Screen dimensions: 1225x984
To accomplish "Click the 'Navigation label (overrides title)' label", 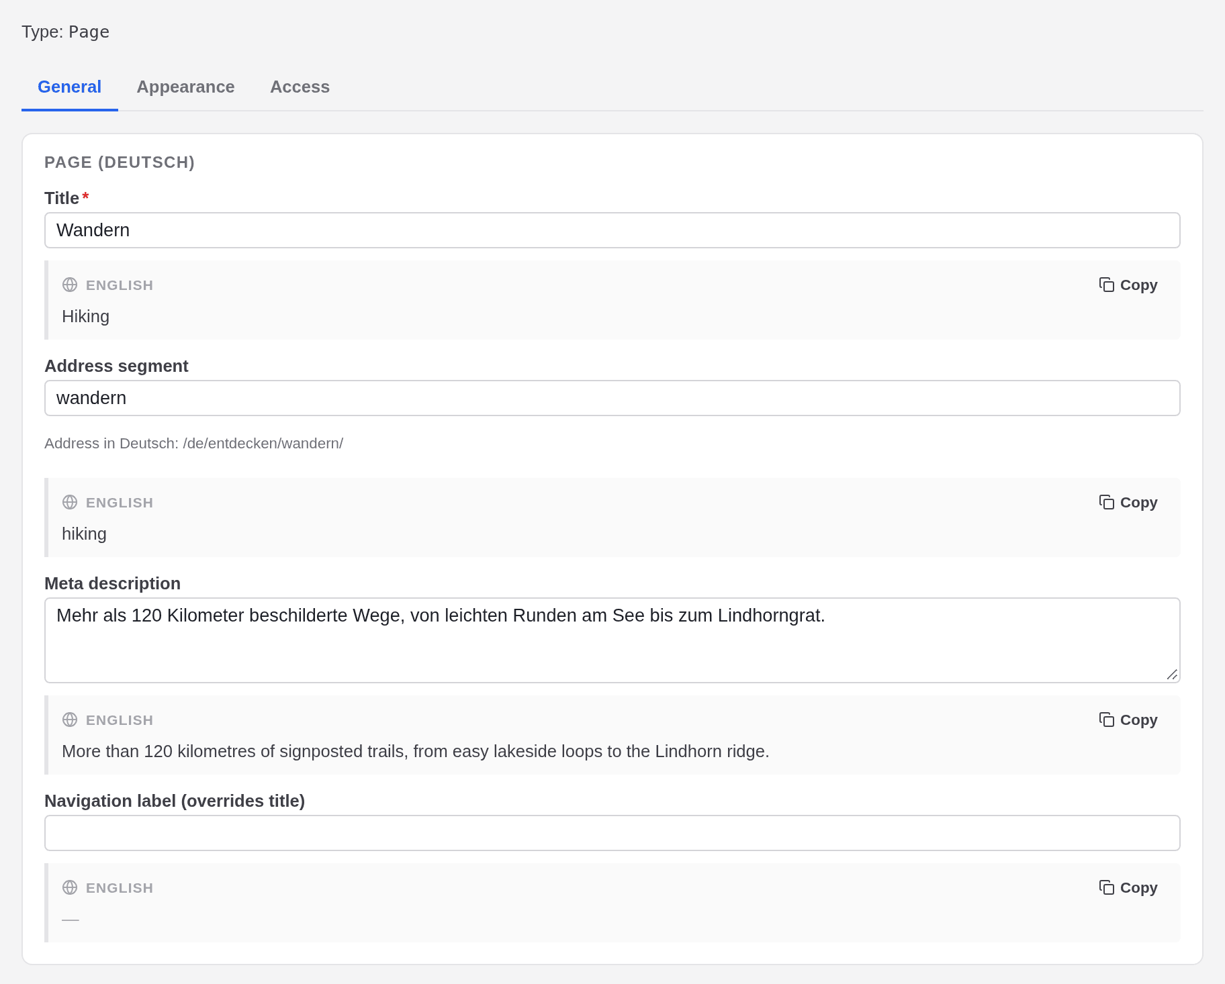I will point(175,801).
